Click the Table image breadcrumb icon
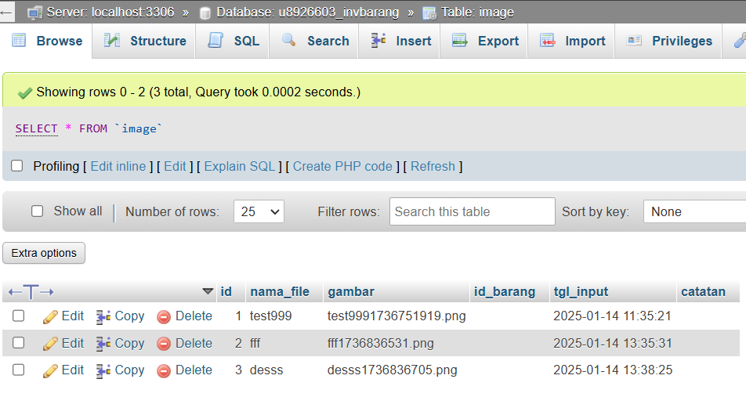 click(x=429, y=13)
